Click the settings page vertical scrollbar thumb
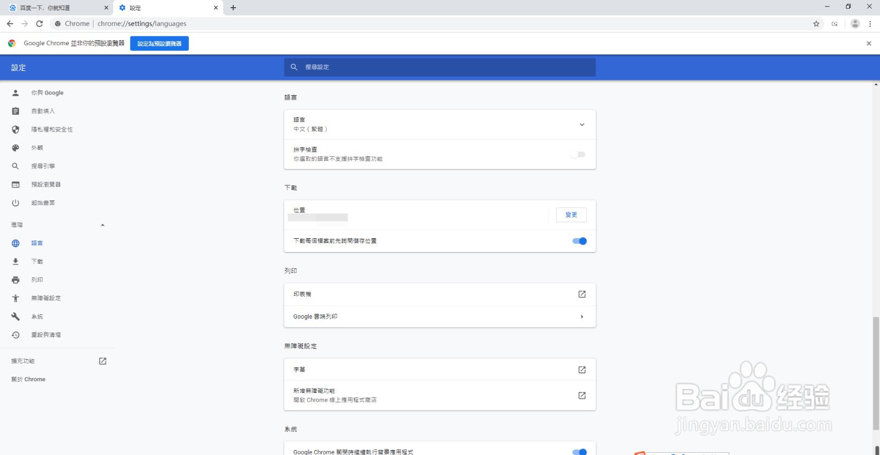Viewport: 880px width, 455px height. (x=876, y=374)
